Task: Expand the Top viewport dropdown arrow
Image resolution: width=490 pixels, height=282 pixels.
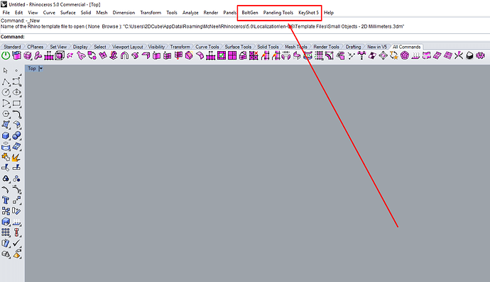Action: [40, 68]
